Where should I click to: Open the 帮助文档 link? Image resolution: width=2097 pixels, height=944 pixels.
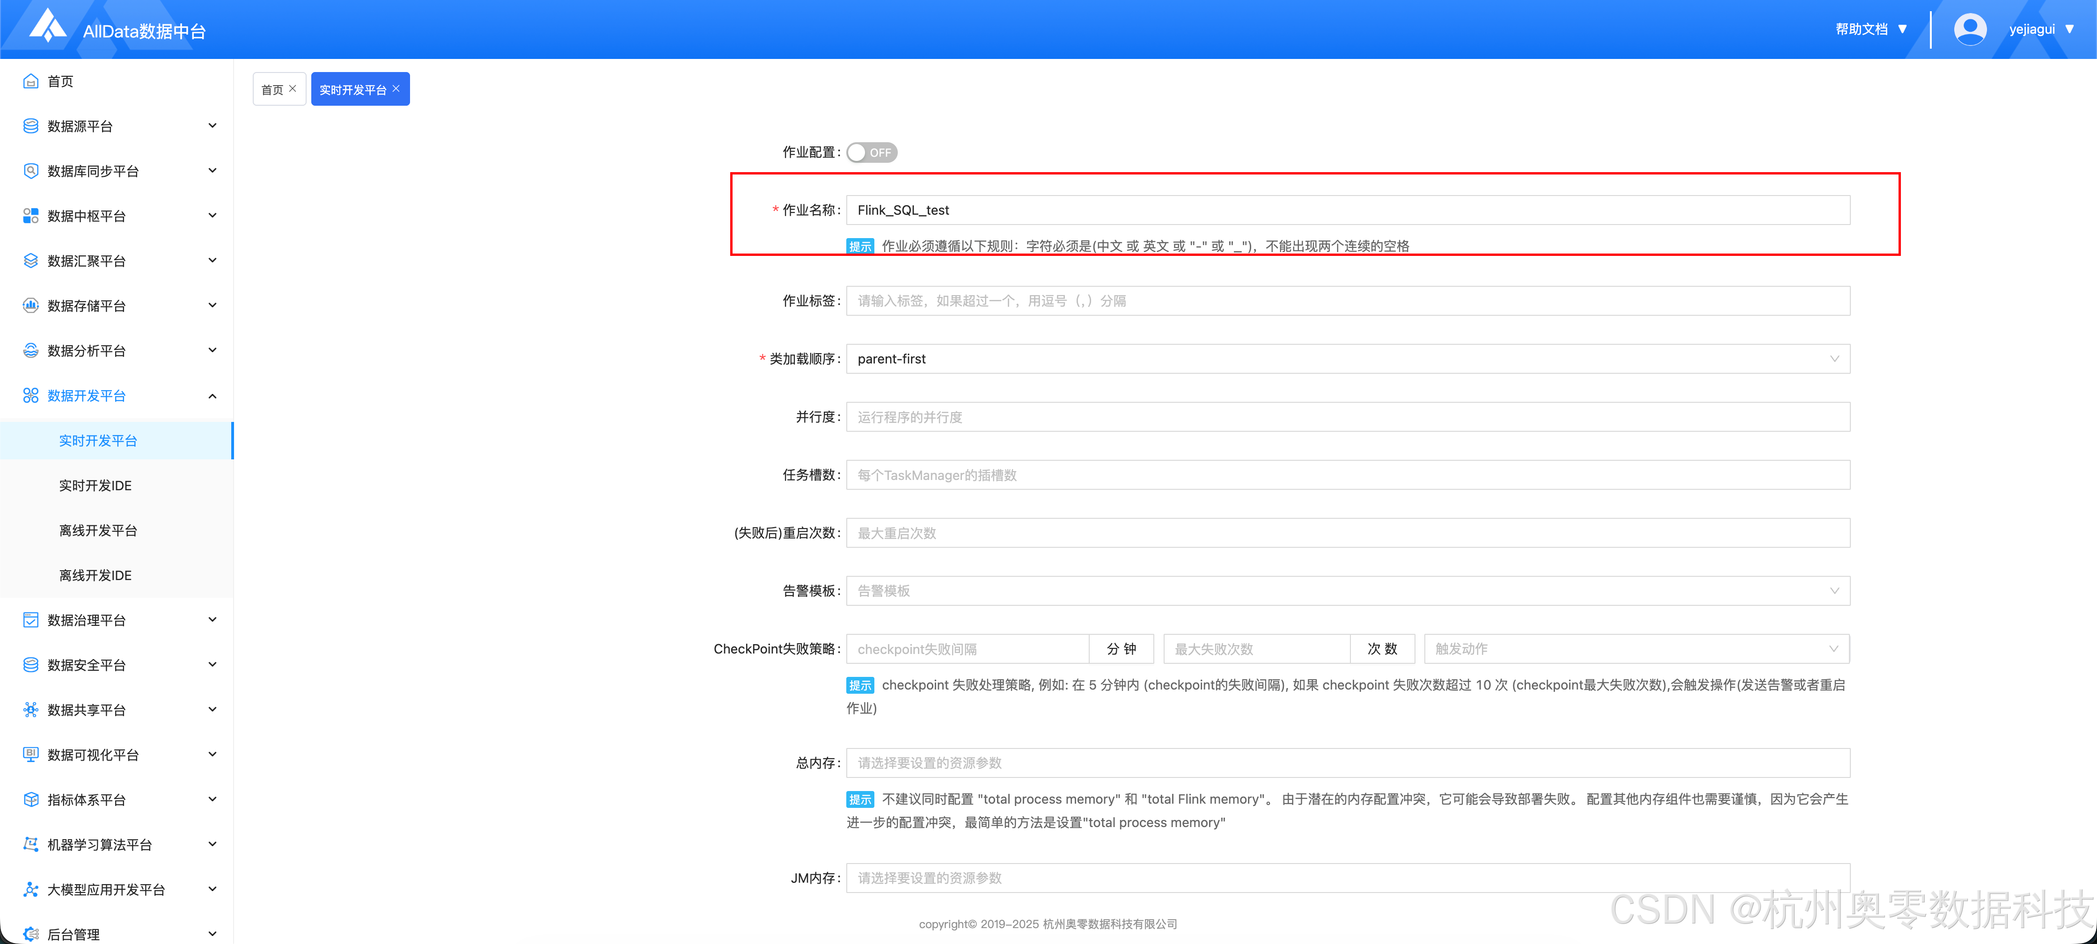pos(1862,28)
